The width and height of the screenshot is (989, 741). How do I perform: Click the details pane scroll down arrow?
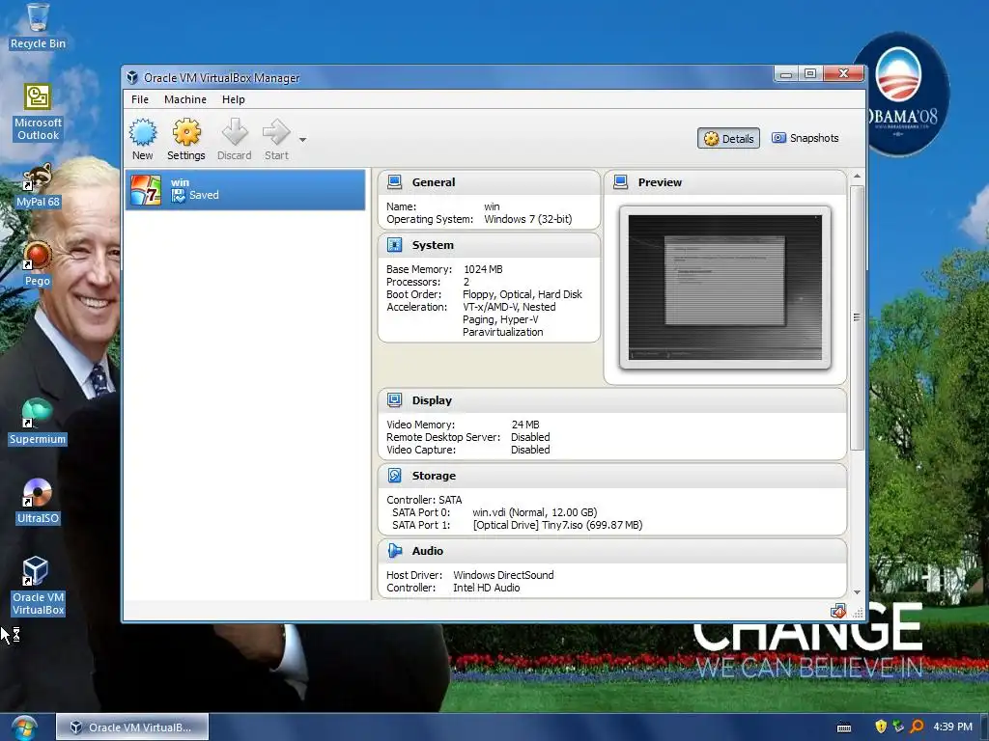click(857, 592)
